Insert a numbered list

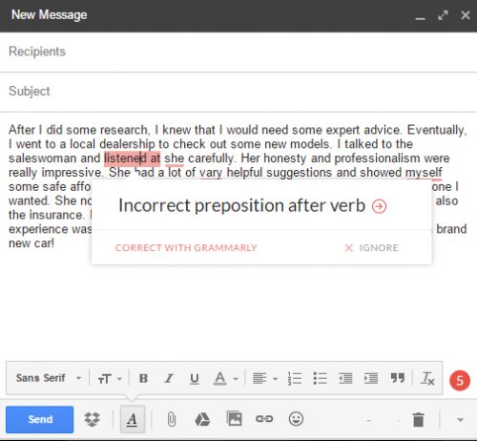[x=295, y=378]
